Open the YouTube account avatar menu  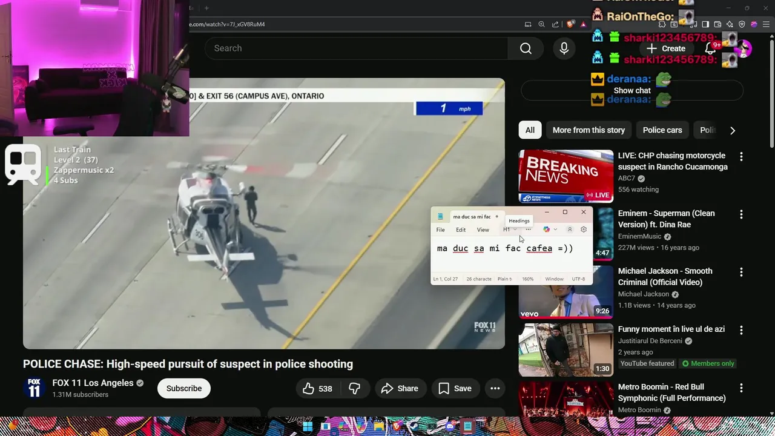coord(744,48)
